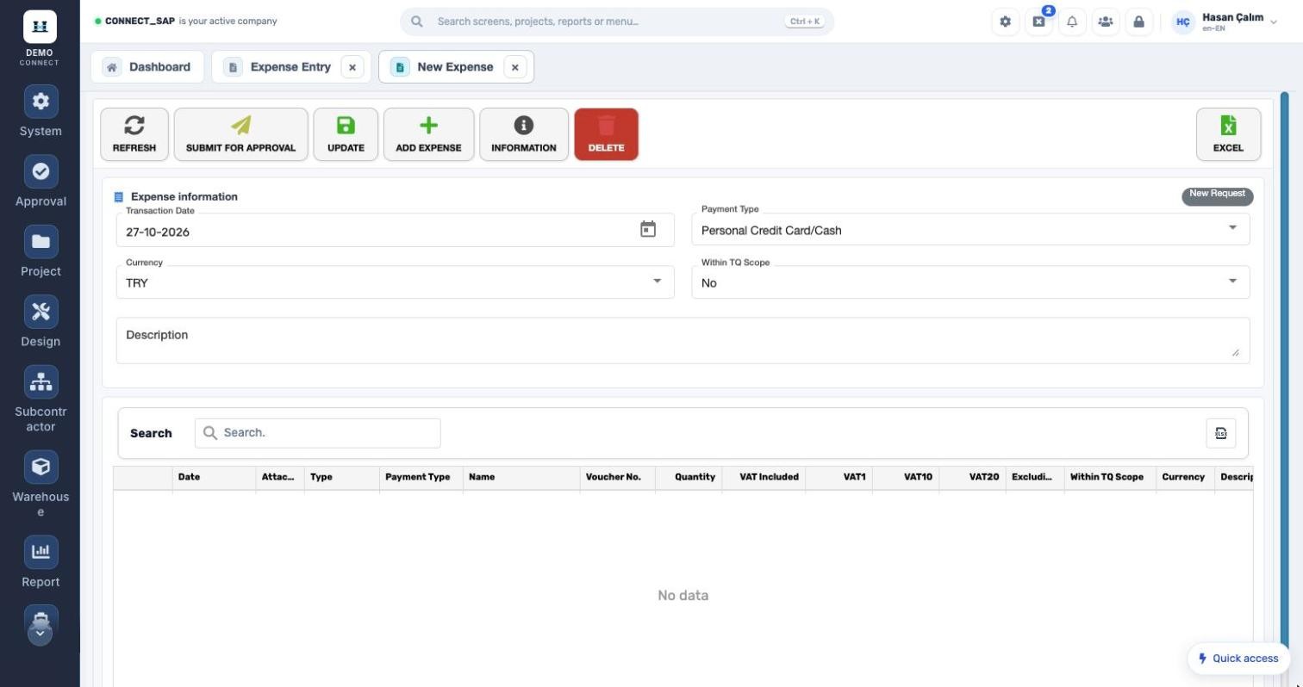Open the users group icon
This screenshot has height=687, width=1303.
1106,22
